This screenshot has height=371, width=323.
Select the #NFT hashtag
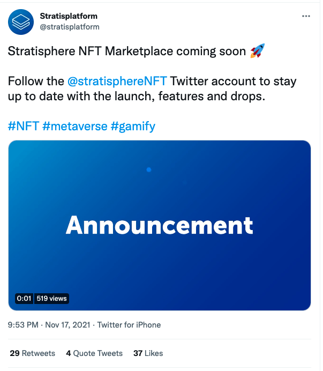point(23,127)
